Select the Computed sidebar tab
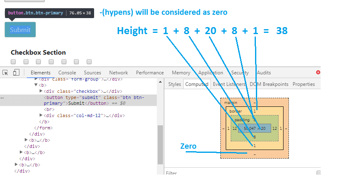 197,84
